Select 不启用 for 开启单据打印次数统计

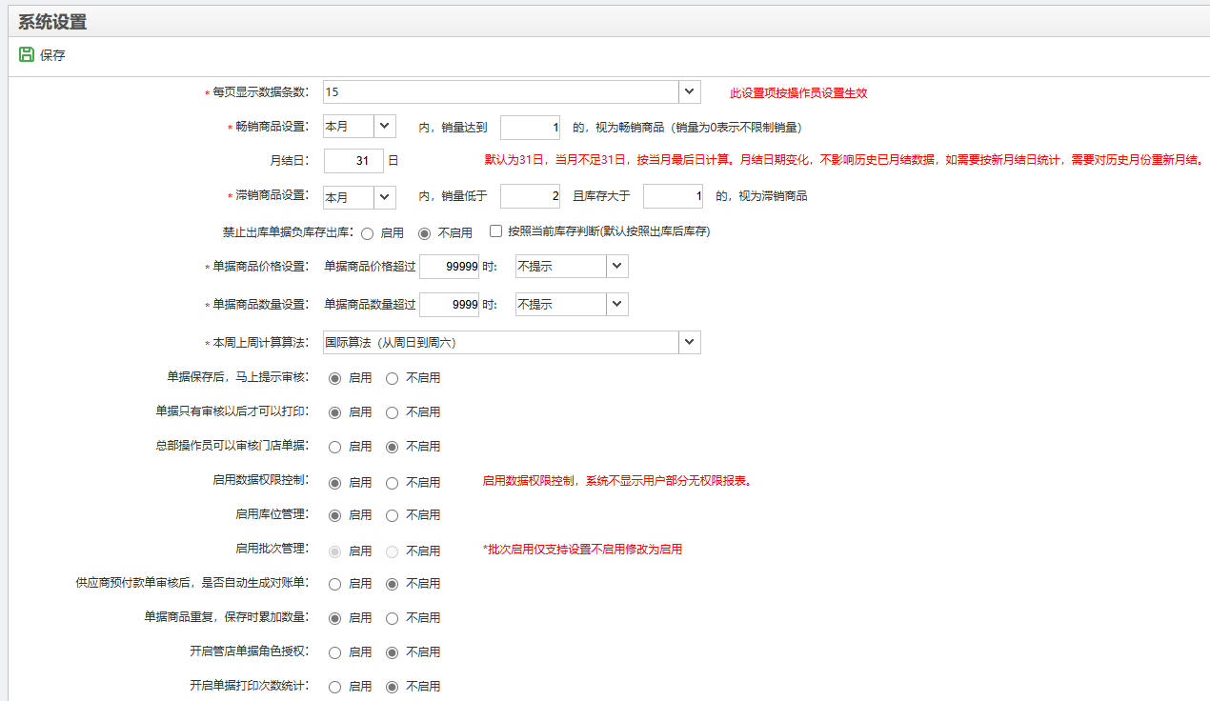pos(392,687)
